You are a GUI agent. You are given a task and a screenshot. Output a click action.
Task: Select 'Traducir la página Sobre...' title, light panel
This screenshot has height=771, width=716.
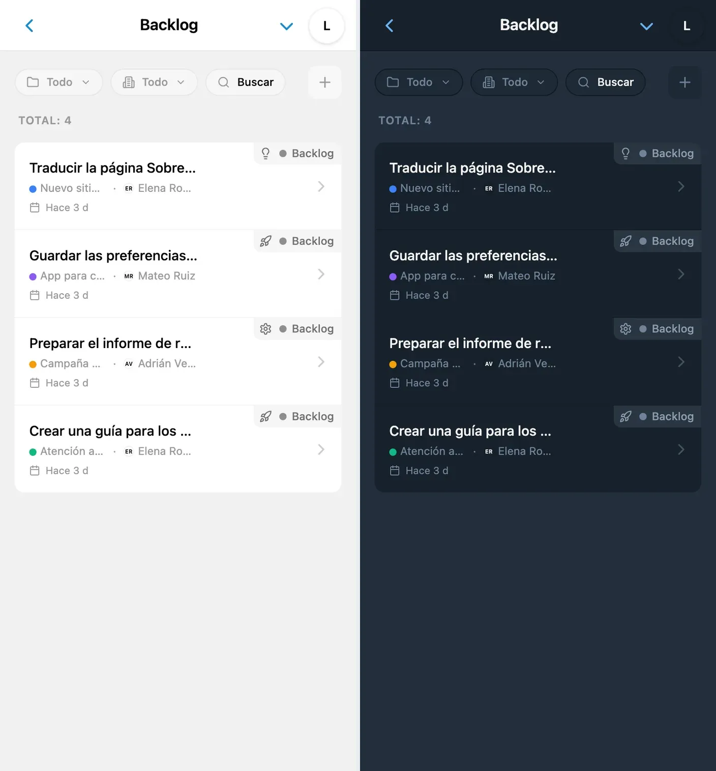112,168
